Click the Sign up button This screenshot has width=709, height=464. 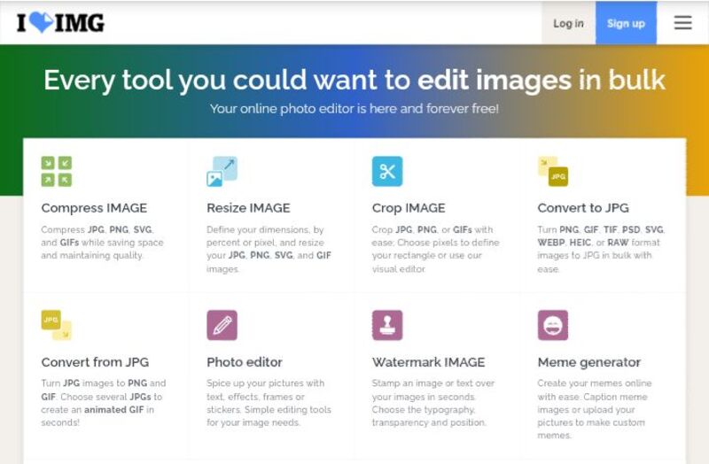point(626,23)
